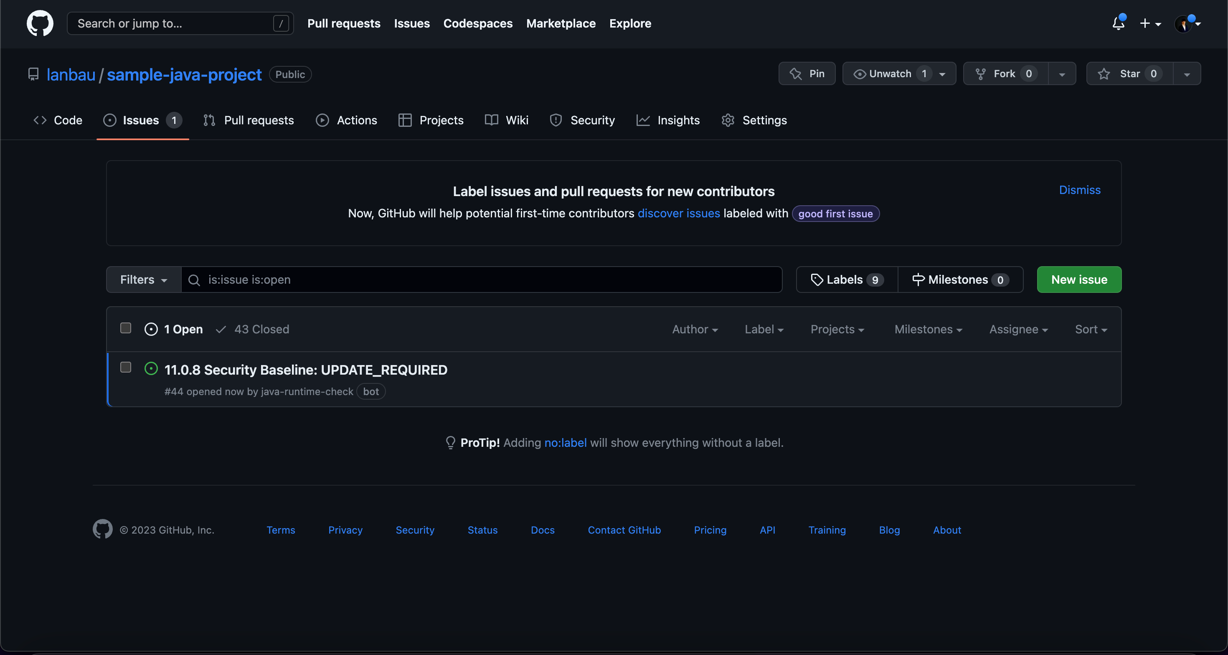
Task: Switch to the Code tab
Action: (58, 121)
